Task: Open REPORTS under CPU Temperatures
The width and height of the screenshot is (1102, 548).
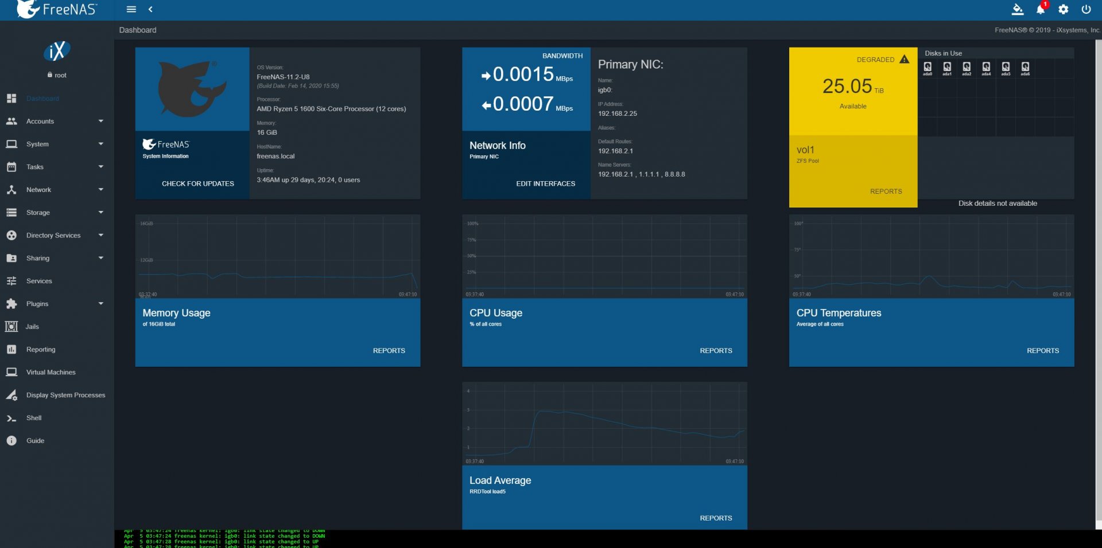Action: click(1043, 351)
